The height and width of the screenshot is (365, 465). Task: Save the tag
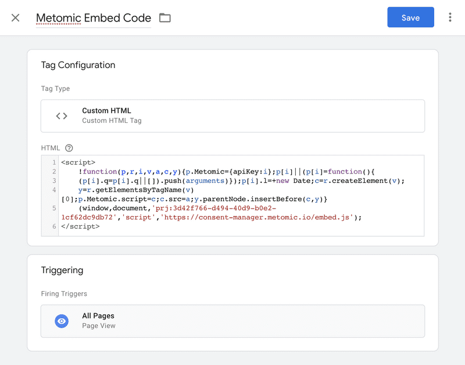pos(410,17)
